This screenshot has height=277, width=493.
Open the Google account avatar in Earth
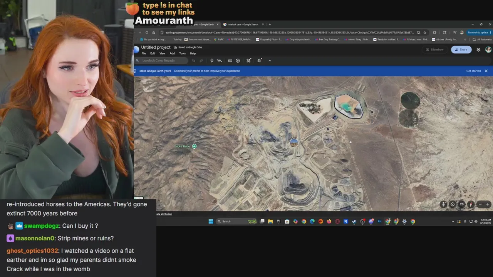[x=488, y=50]
